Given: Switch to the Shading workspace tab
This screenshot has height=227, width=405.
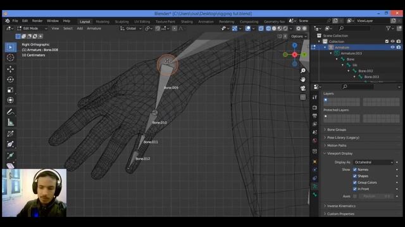Looking at the screenshot, I should click(x=187, y=21).
